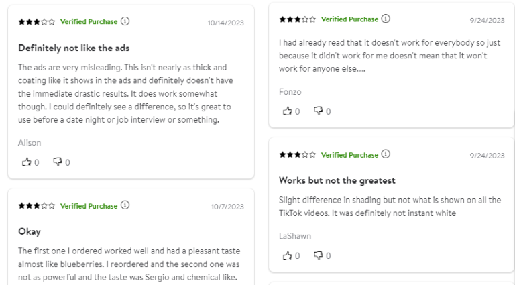Upvote LaShawn's review

click(288, 255)
